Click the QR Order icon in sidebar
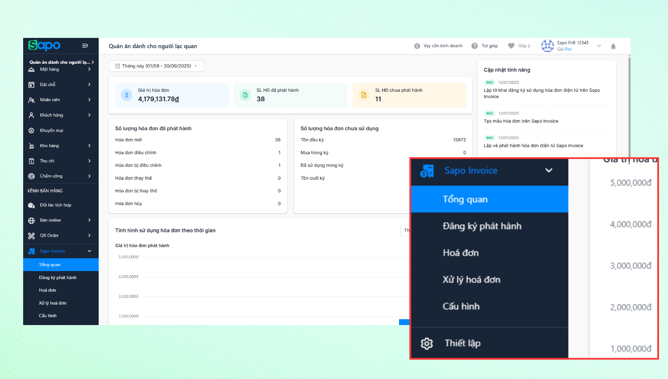The height and width of the screenshot is (379, 668). (32, 235)
